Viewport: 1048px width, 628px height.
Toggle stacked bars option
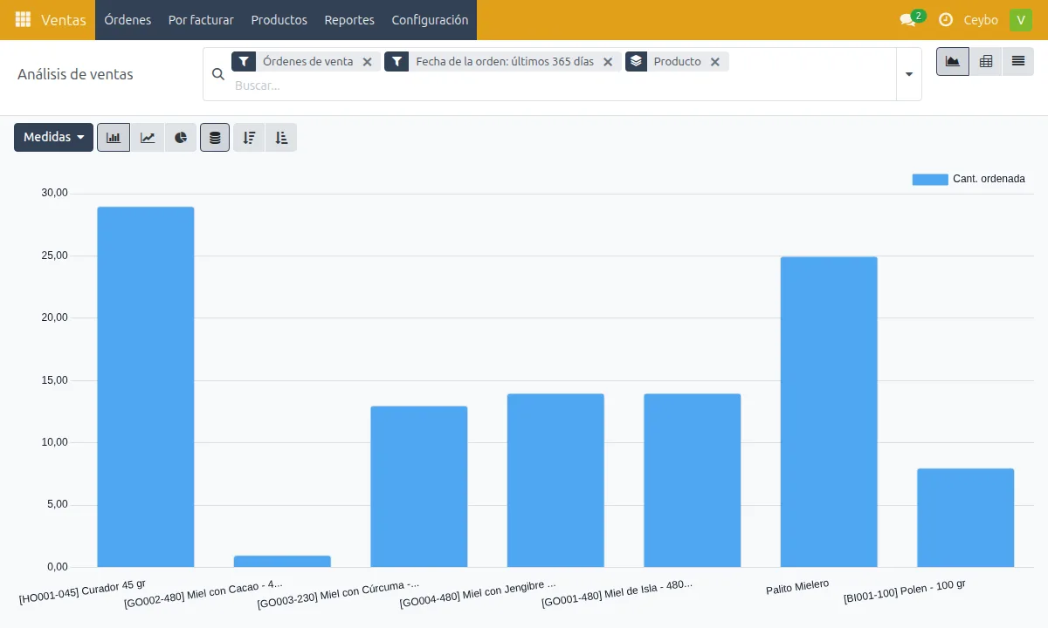point(215,138)
